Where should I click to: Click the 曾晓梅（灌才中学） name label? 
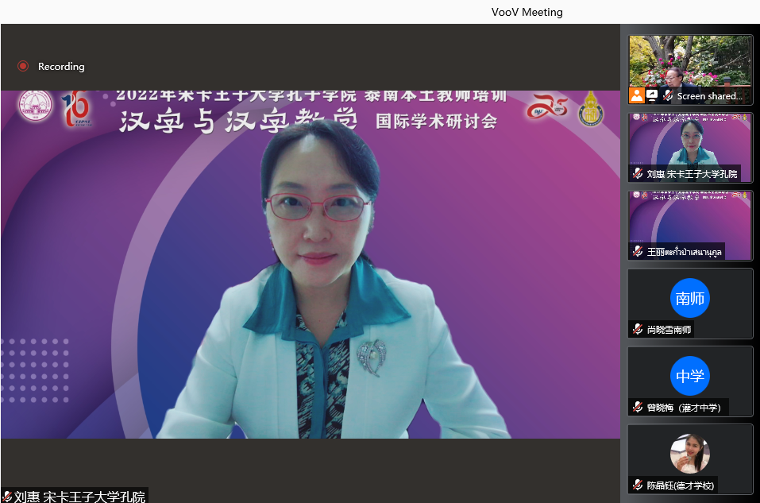(x=684, y=408)
